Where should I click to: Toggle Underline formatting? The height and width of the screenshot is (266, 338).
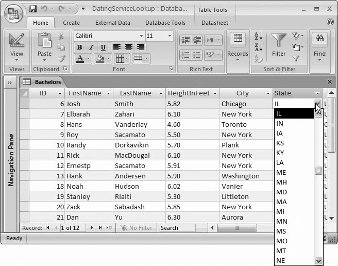coord(103,47)
